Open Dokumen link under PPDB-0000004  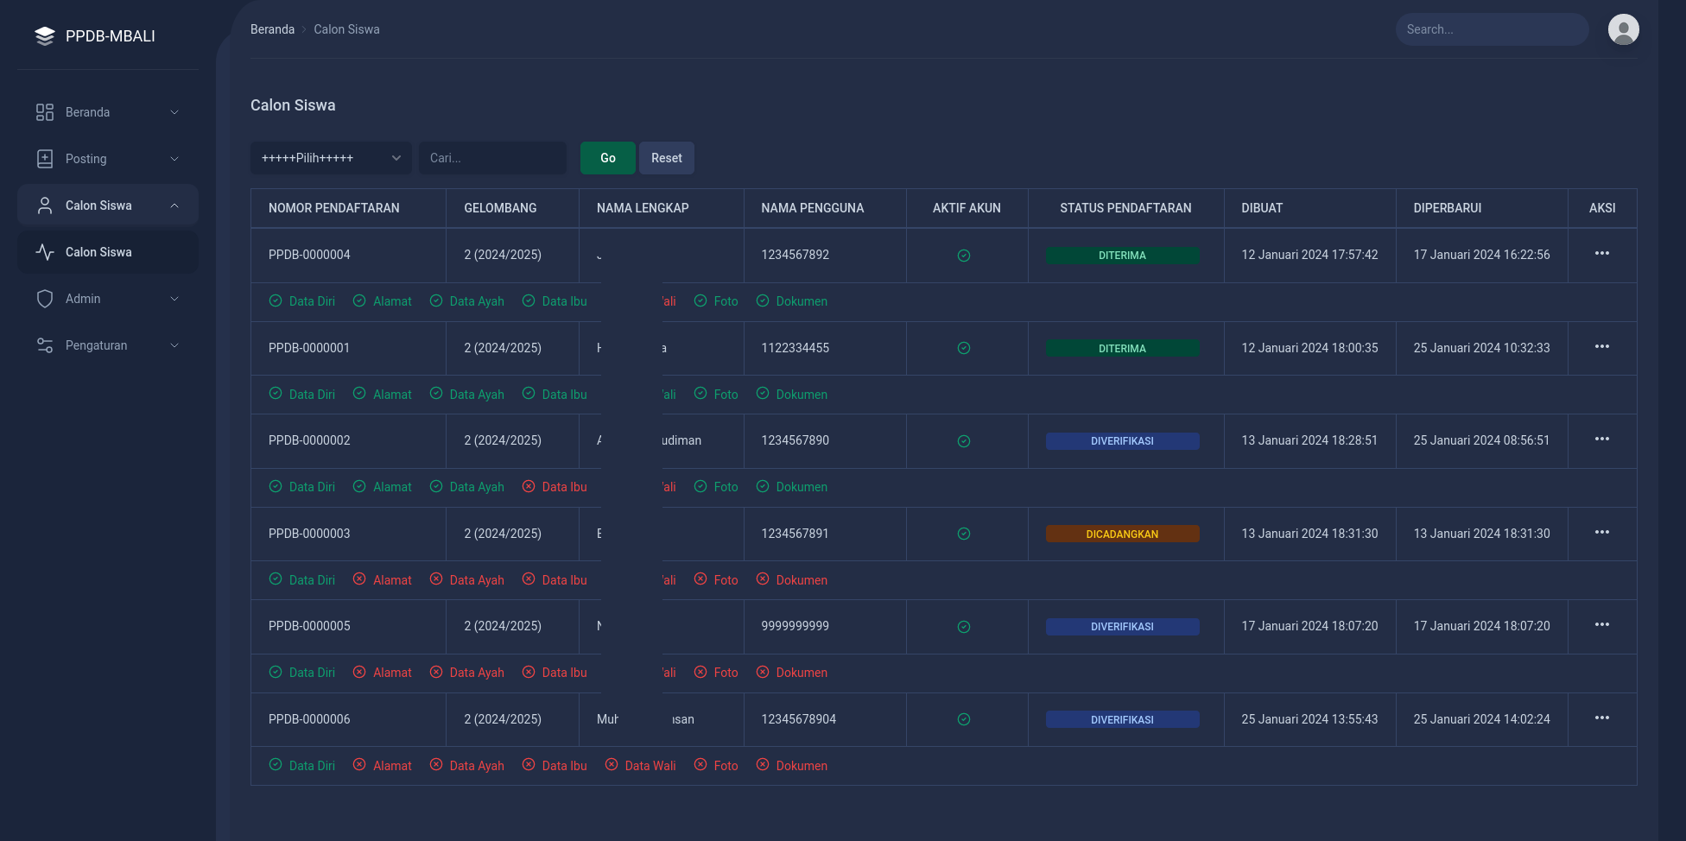coord(791,301)
